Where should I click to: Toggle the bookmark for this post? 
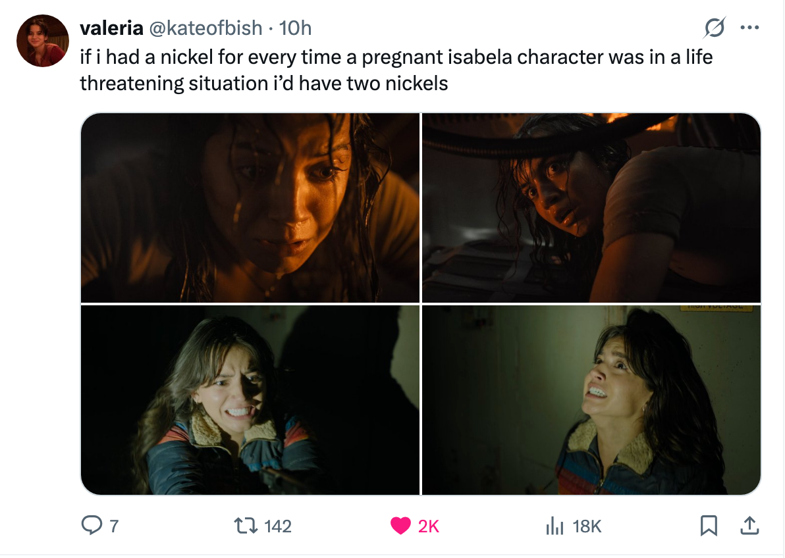708,525
